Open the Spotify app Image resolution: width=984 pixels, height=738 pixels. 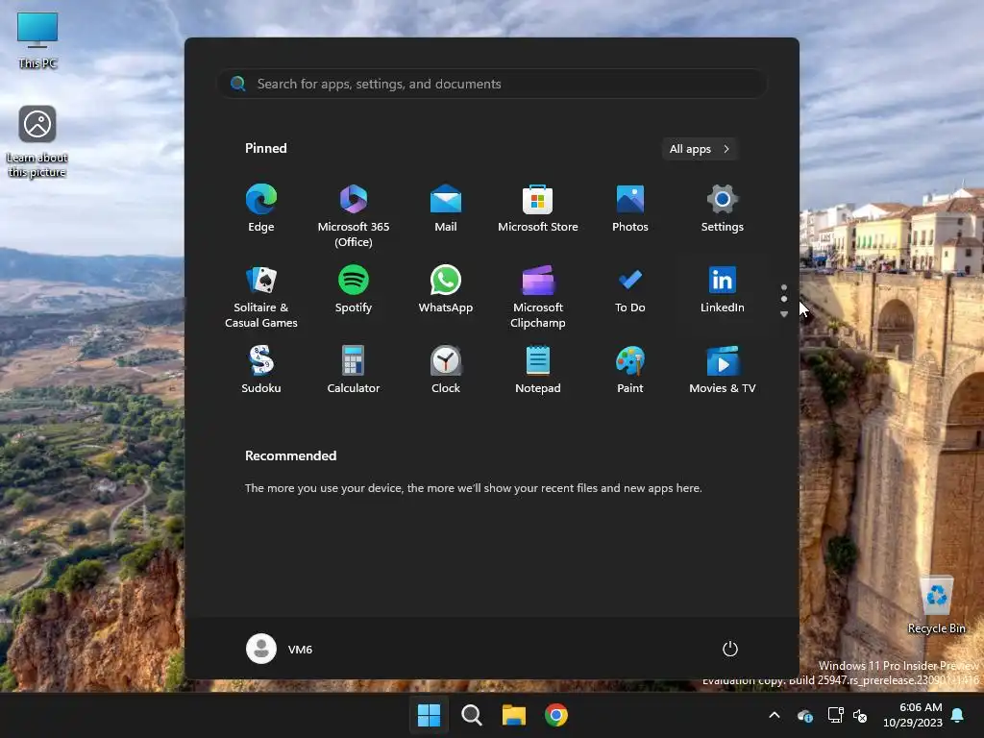[354, 289]
